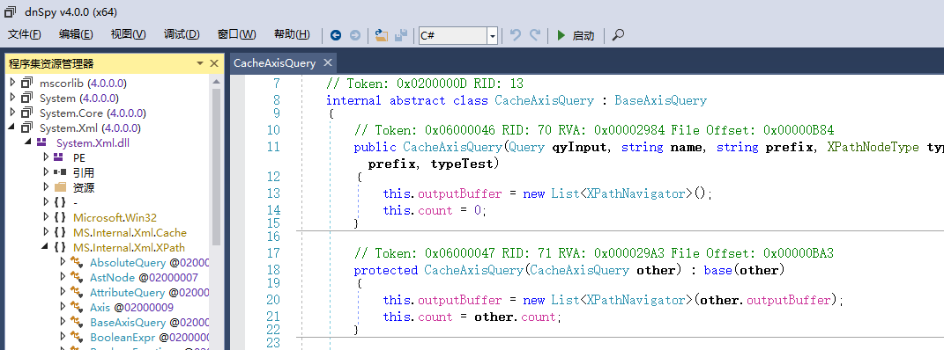Select AstNode class in tree
Viewport: 944px width, 350px height.
[144, 278]
